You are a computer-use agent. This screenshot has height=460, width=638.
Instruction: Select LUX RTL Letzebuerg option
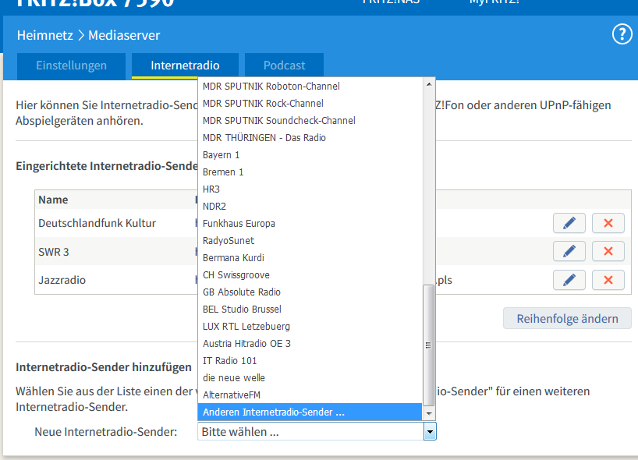pyautogui.click(x=310, y=326)
